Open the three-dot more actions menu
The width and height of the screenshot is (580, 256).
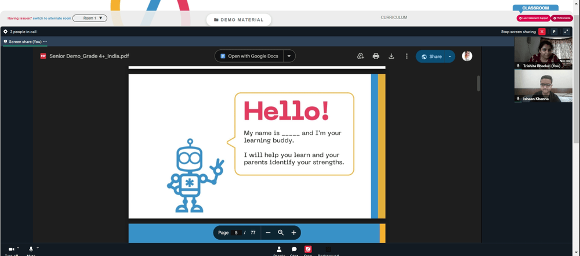407,56
